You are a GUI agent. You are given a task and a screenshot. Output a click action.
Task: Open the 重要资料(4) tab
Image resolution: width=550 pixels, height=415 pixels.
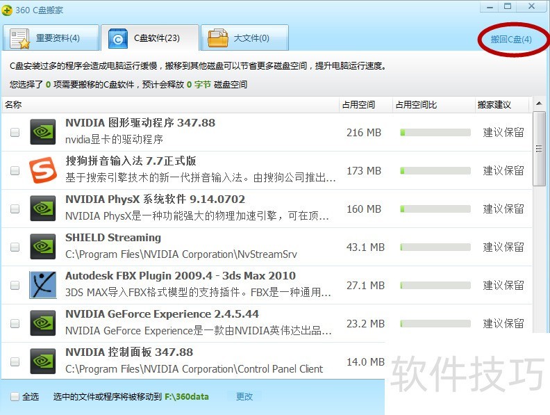click(x=51, y=38)
